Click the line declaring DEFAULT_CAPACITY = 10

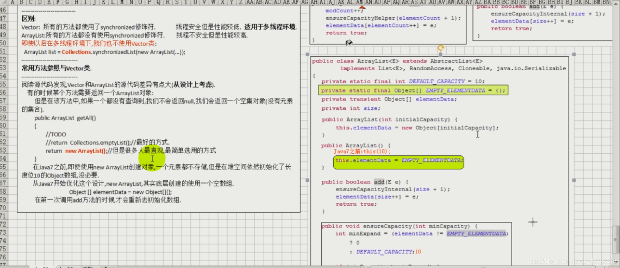click(403, 82)
